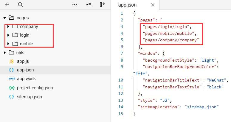Hide the file explorer panel icon
Viewport: 231px width, 122px height.
[x=102, y=4]
